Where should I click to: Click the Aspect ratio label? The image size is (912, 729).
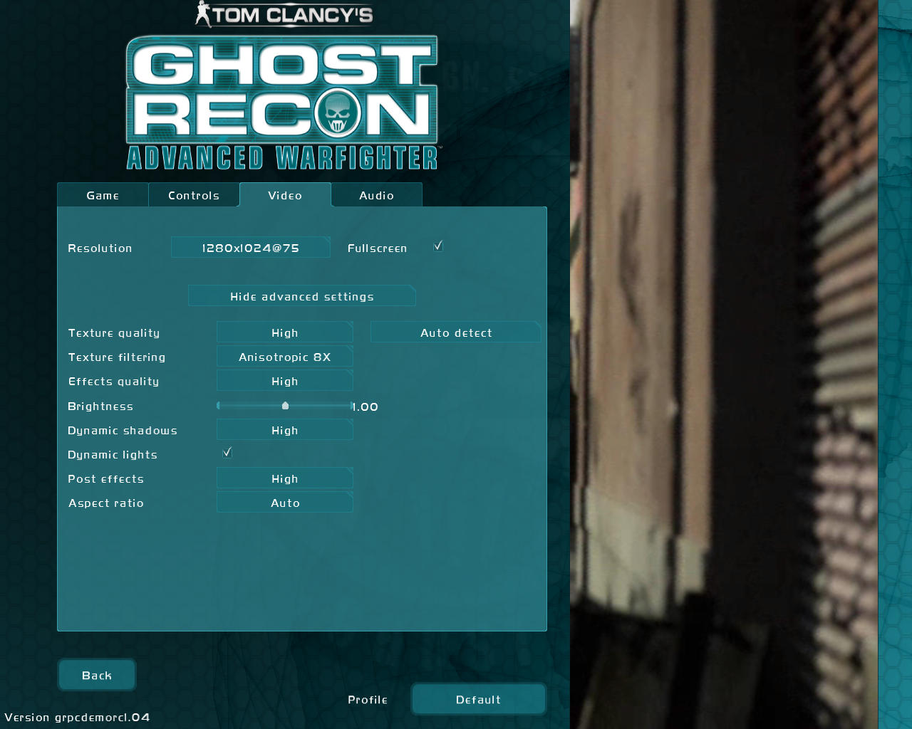106,503
